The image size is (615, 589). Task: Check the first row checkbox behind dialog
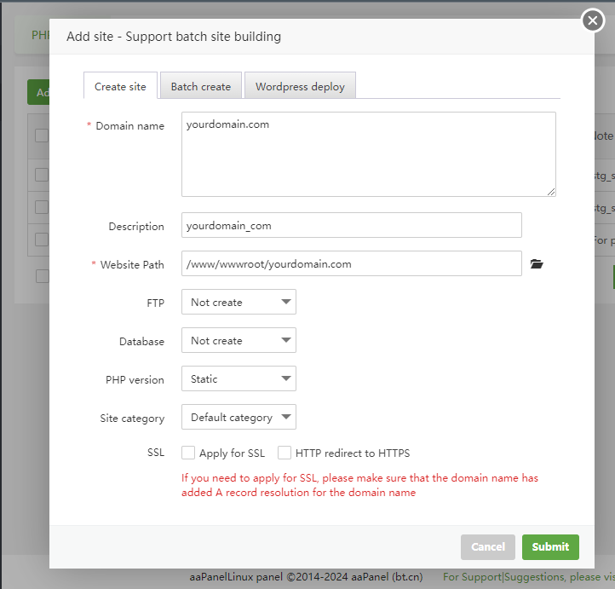41,175
